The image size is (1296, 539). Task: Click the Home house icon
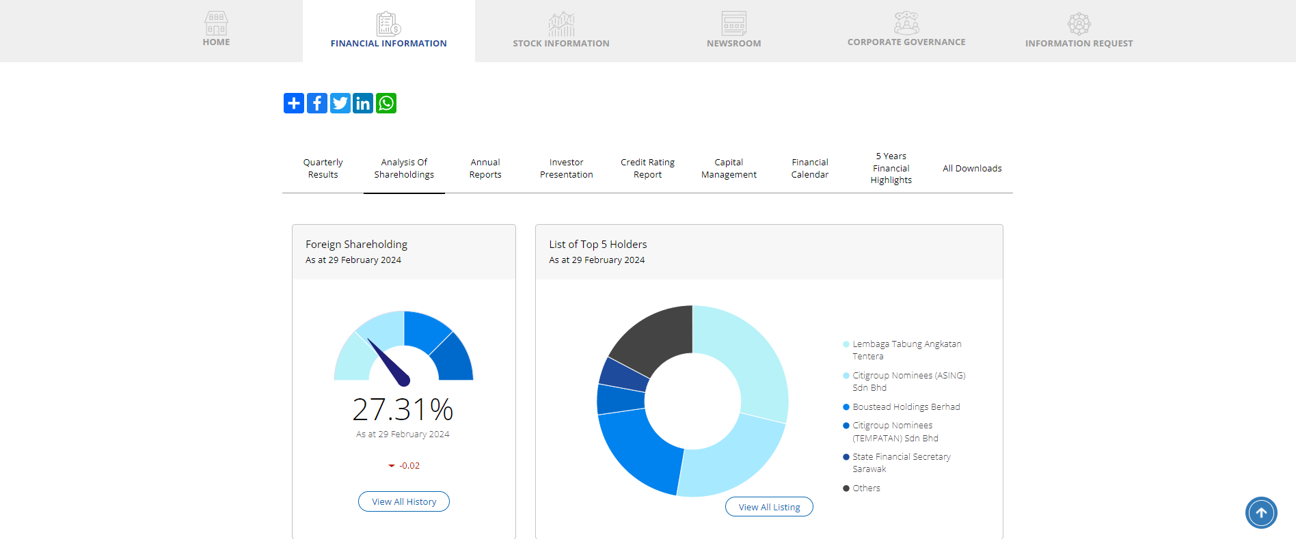(216, 23)
